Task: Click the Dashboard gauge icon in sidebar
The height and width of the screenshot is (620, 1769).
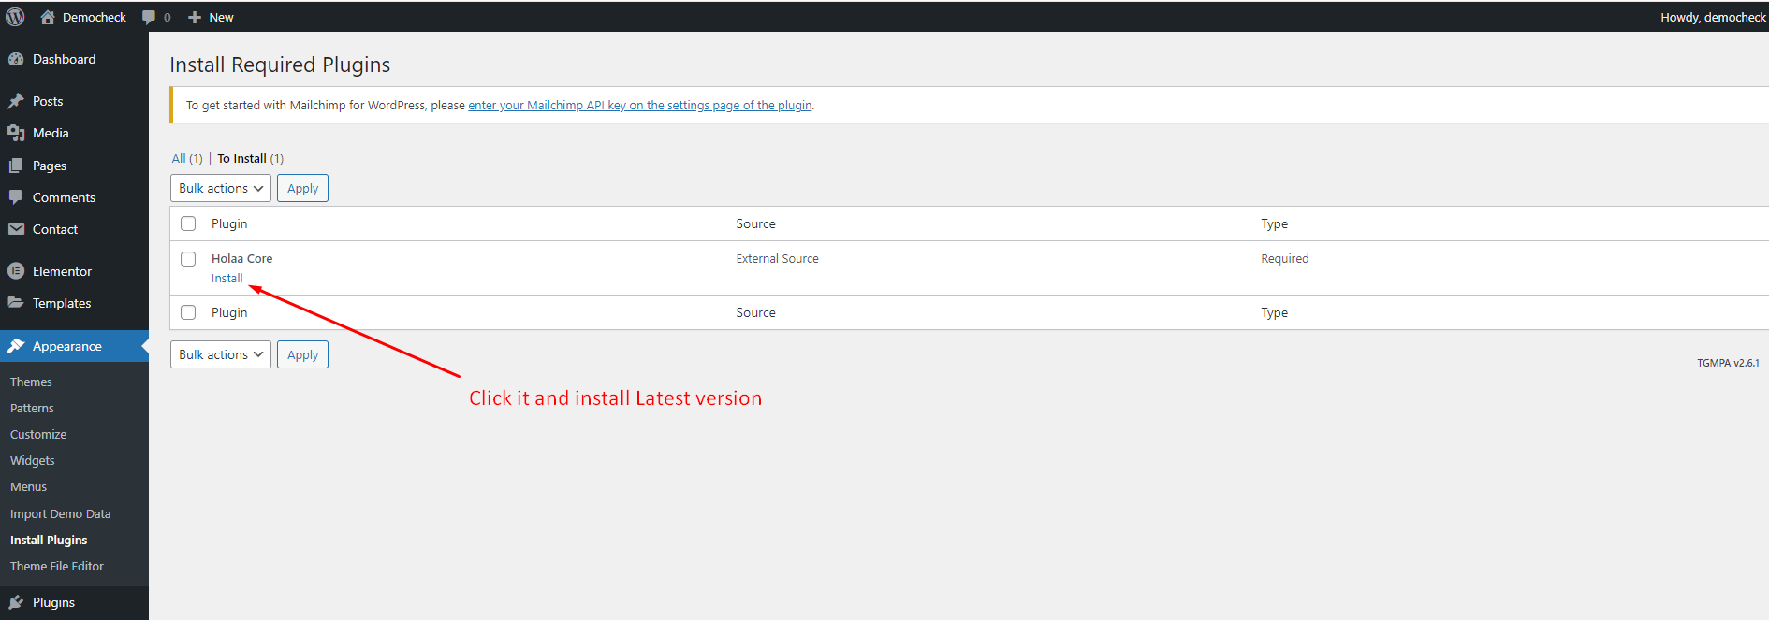Action: tap(16, 59)
